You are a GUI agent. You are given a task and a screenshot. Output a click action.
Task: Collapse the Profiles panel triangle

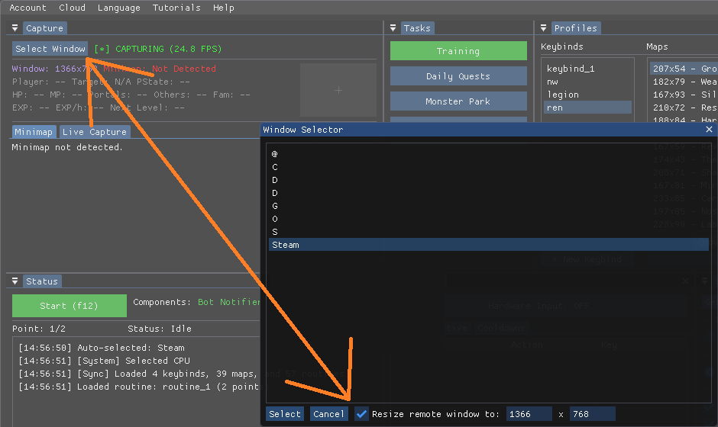[x=544, y=28]
